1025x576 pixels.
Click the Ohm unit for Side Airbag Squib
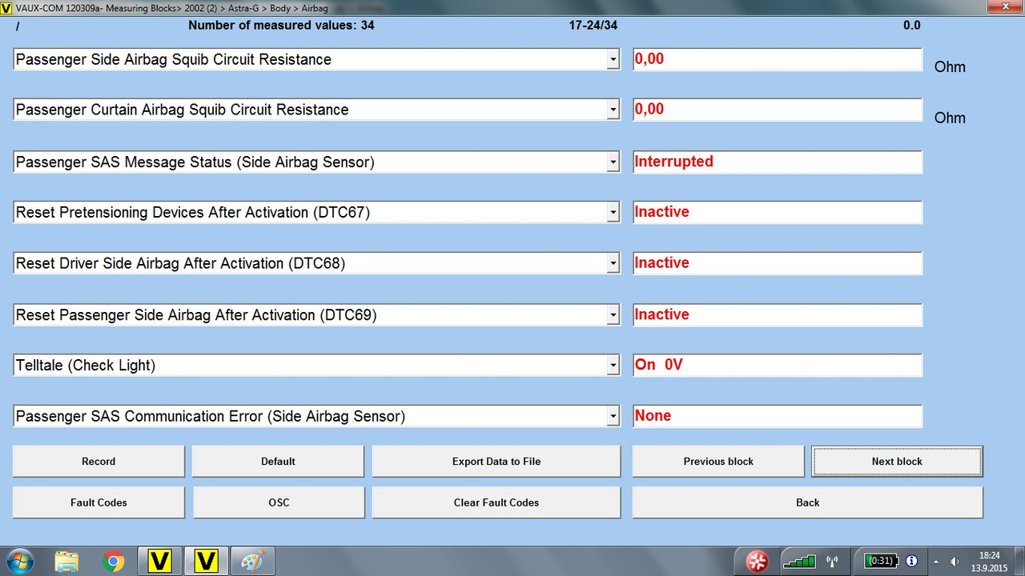(950, 67)
